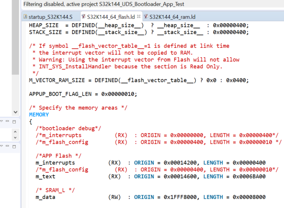This screenshot has height=208, width=284.
Task: Click the 'APP Flash' comment
Action: pos(59,156)
